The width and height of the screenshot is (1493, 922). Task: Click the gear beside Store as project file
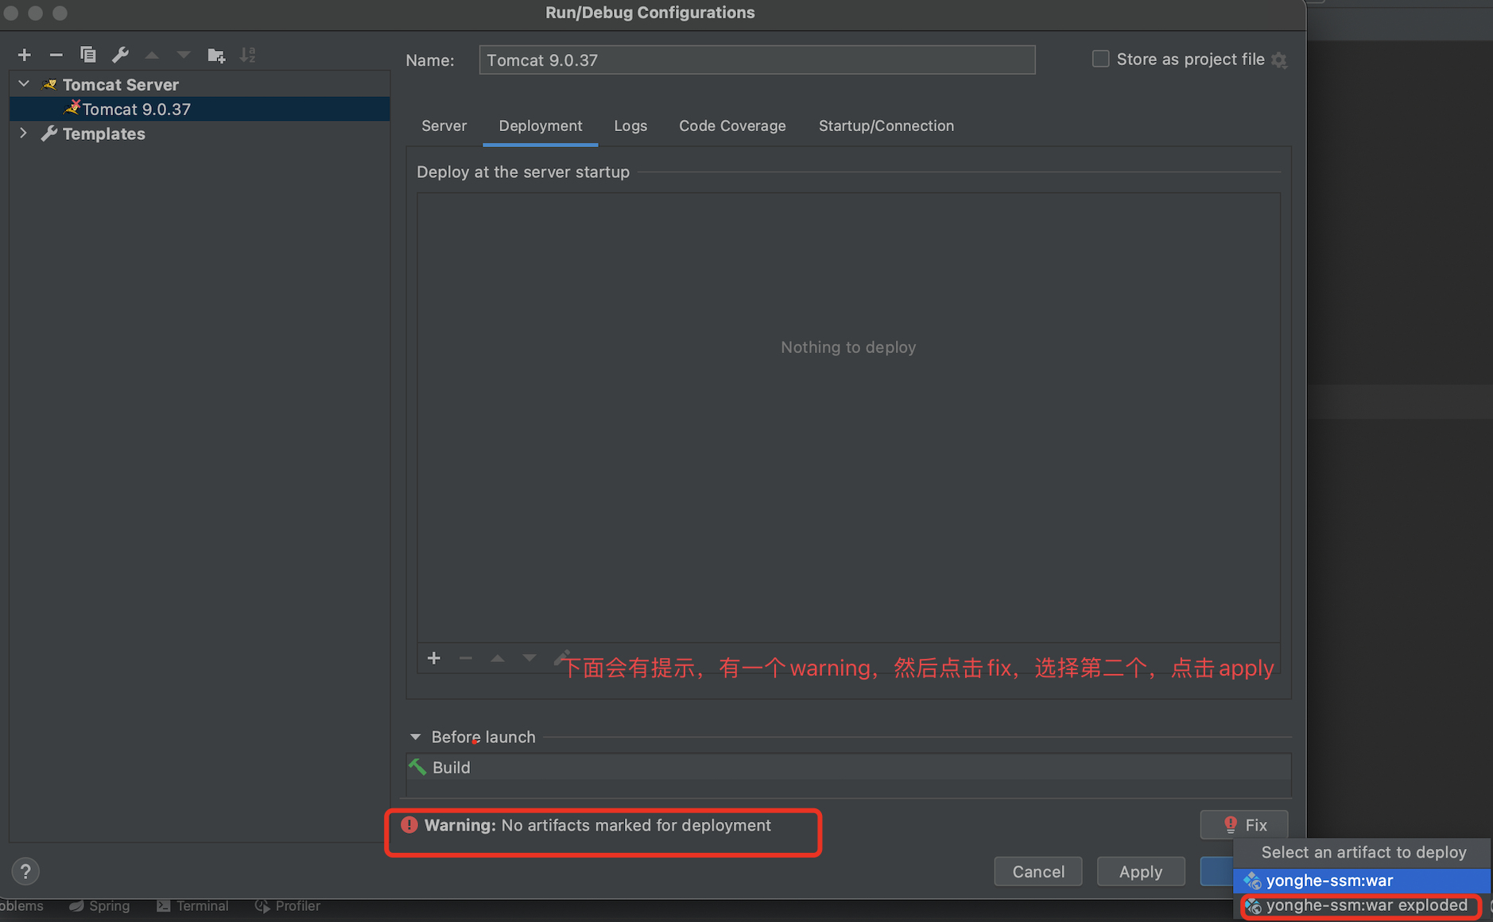click(1279, 60)
